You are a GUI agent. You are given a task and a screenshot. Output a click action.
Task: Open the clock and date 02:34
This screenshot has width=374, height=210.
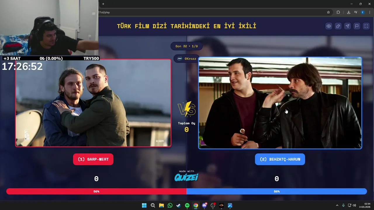tap(365, 205)
